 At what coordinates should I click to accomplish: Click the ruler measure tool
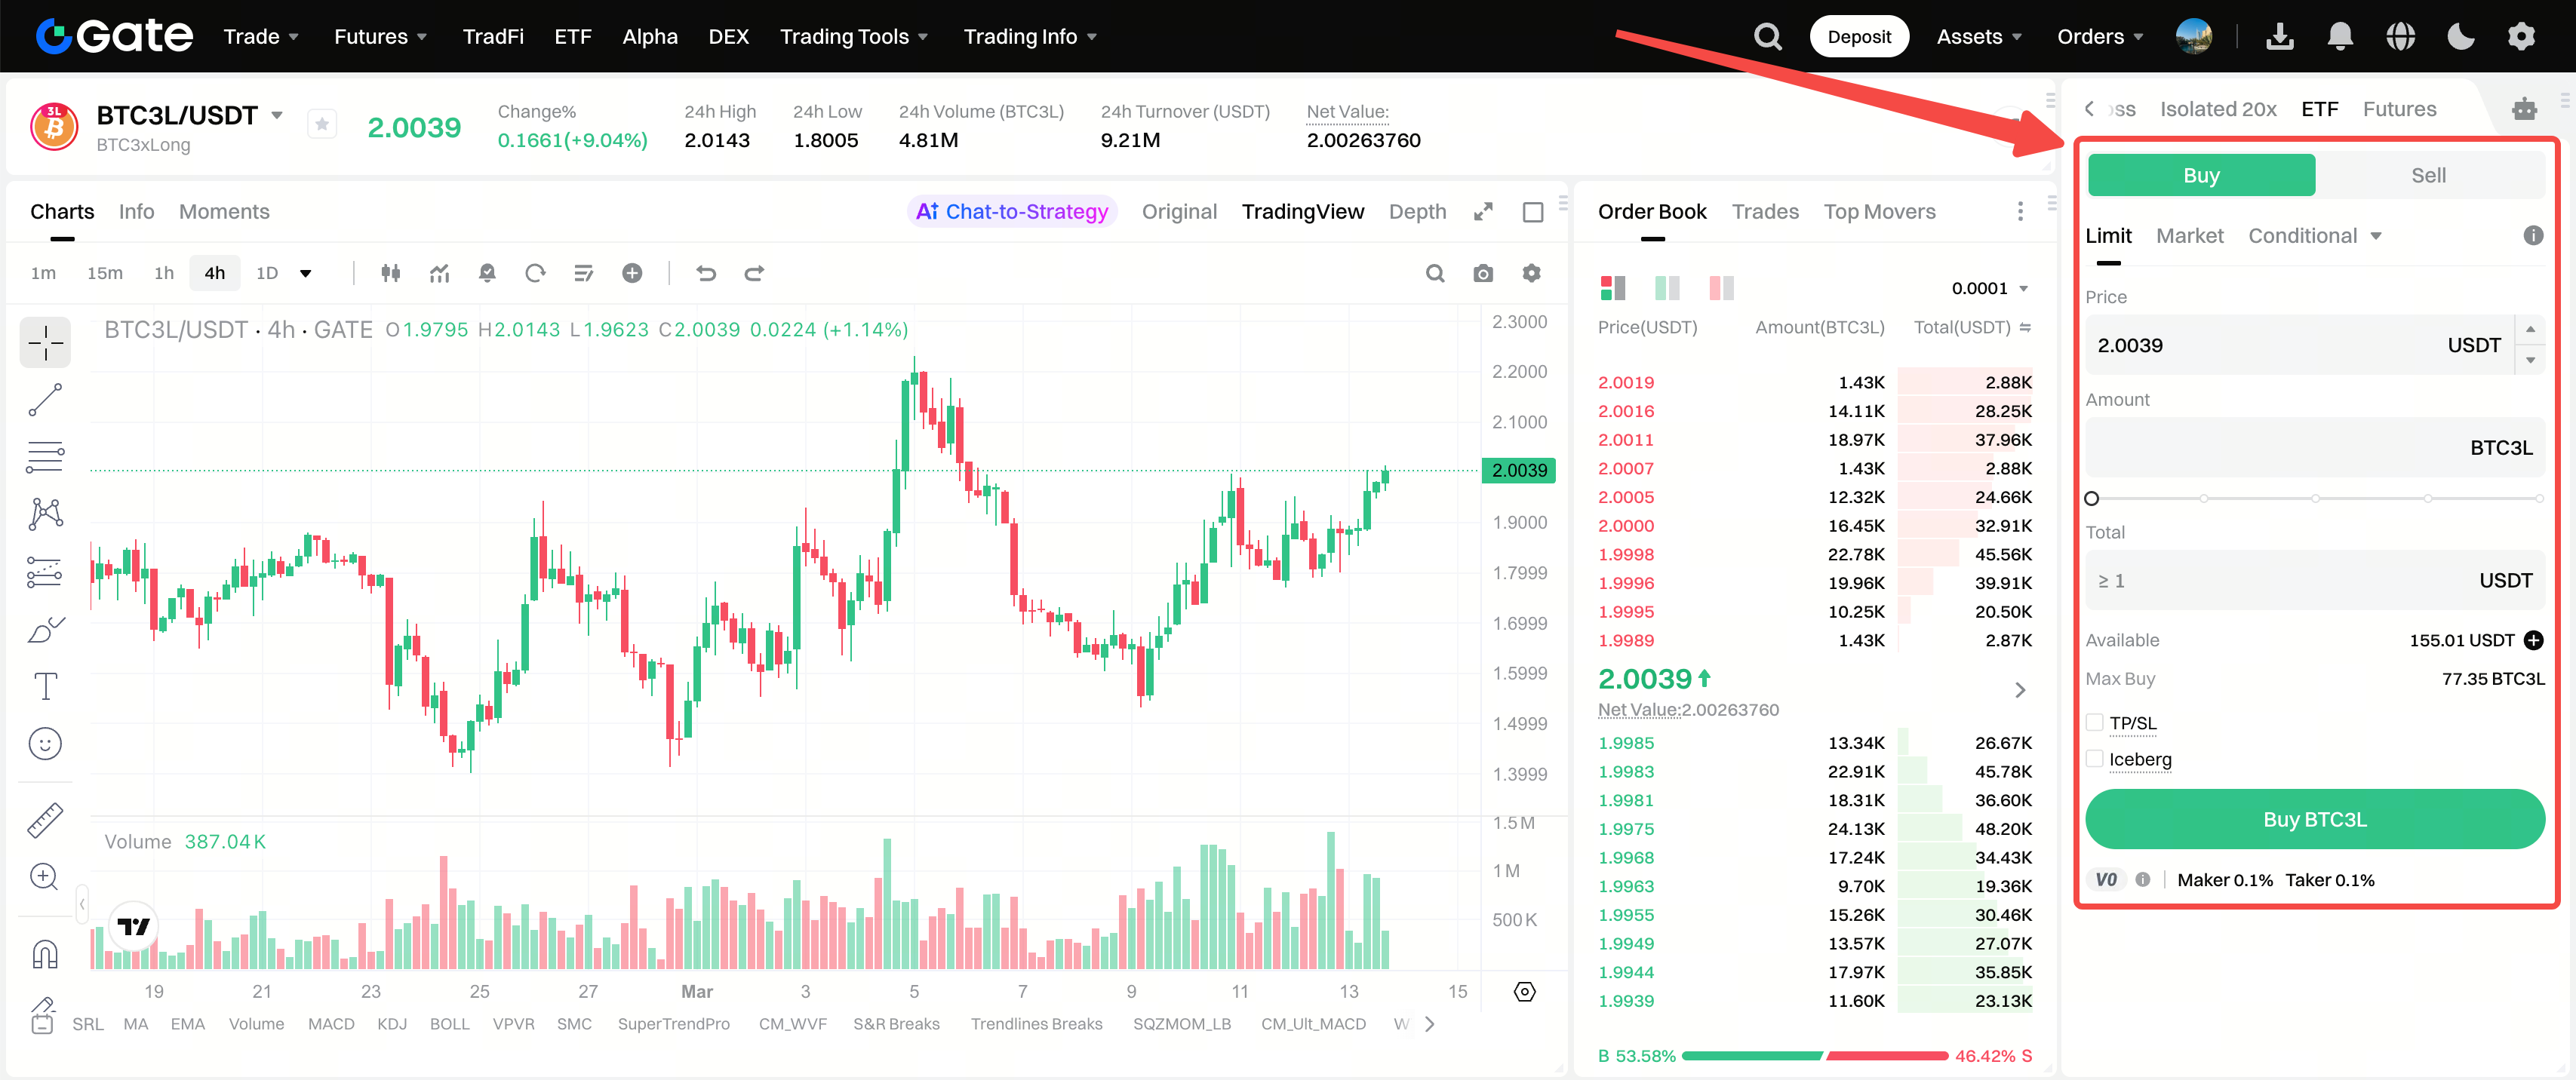[45, 819]
